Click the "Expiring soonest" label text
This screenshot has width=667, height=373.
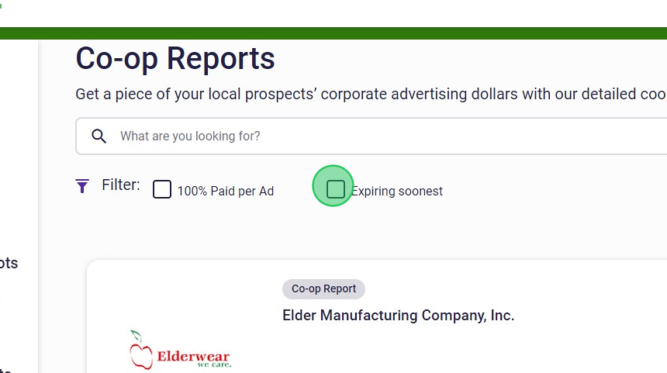(x=397, y=191)
